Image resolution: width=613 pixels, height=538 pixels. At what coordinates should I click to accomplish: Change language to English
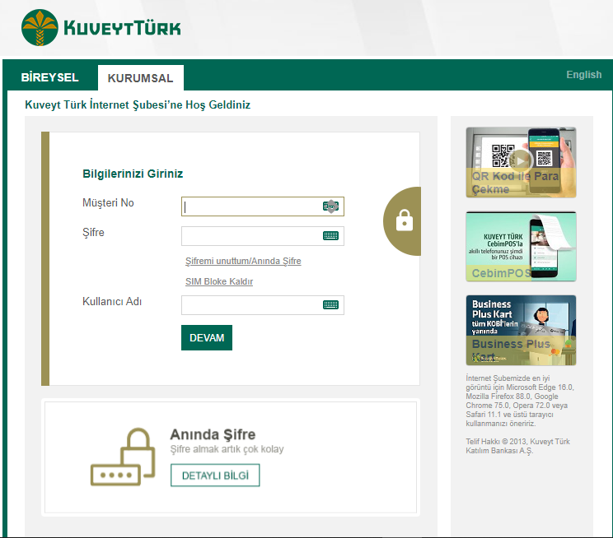(583, 75)
